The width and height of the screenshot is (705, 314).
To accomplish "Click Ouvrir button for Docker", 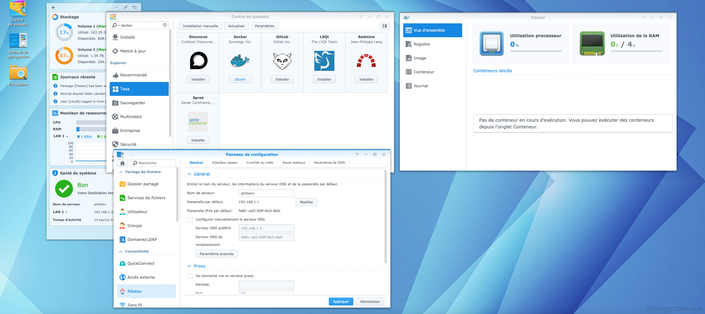I will [x=240, y=79].
